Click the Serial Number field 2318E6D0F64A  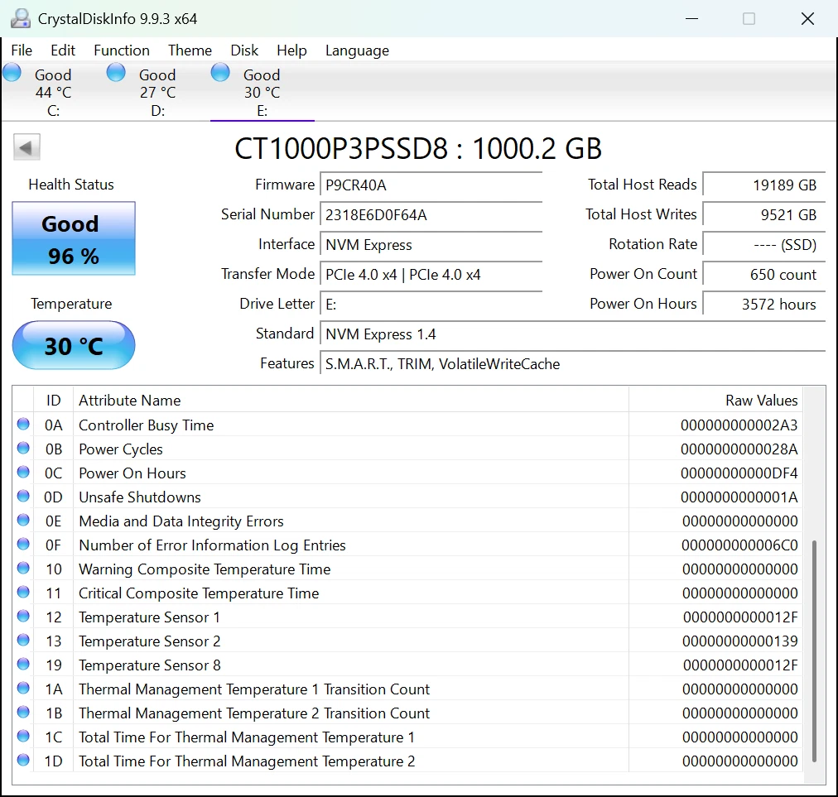pyautogui.click(x=431, y=214)
